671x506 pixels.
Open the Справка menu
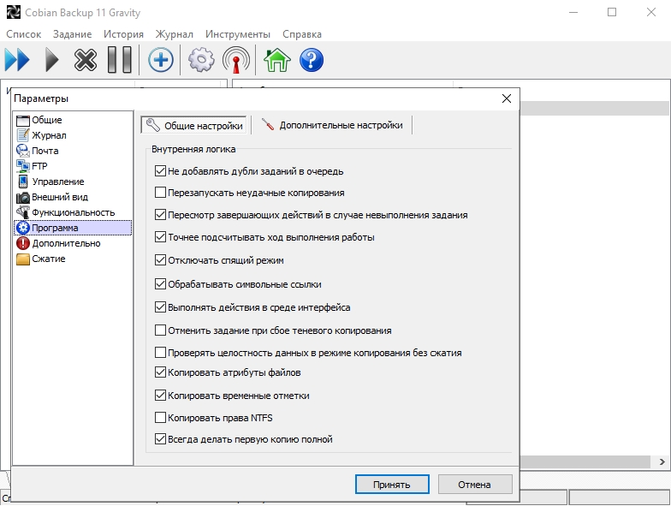pyautogui.click(x=301, y=34)
